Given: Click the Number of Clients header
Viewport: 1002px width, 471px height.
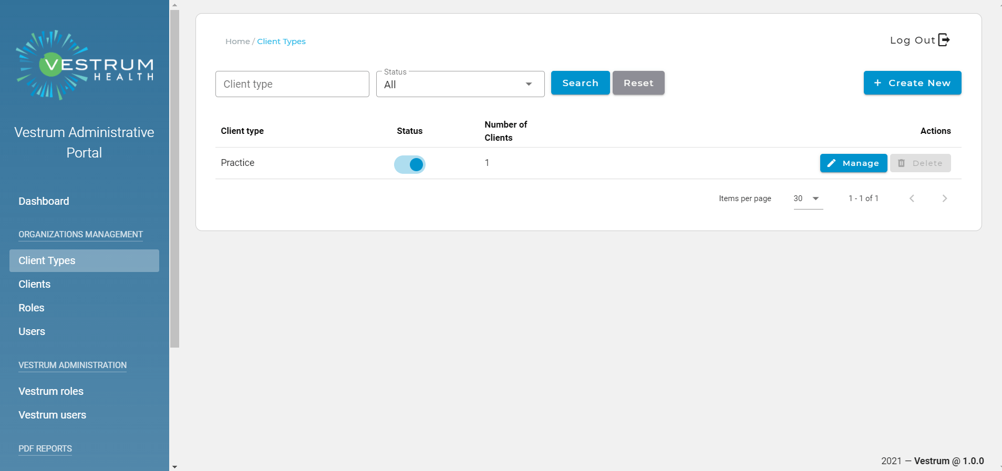Looking at the screenshot, I should coord(505,131).
